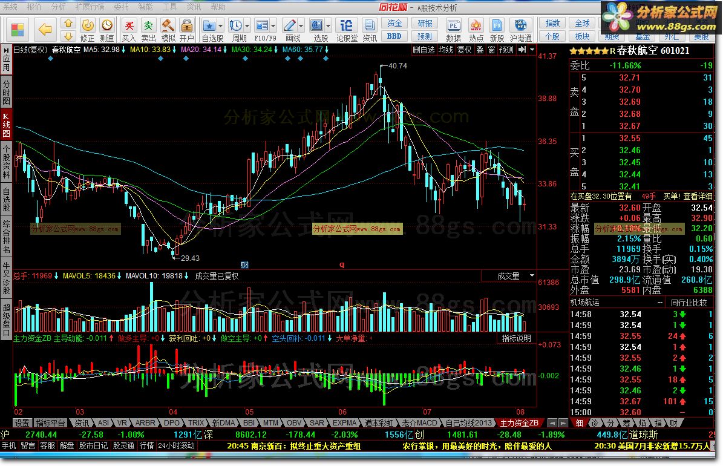Expand the F10/F9 dropdown arrow

click(273, 25)
